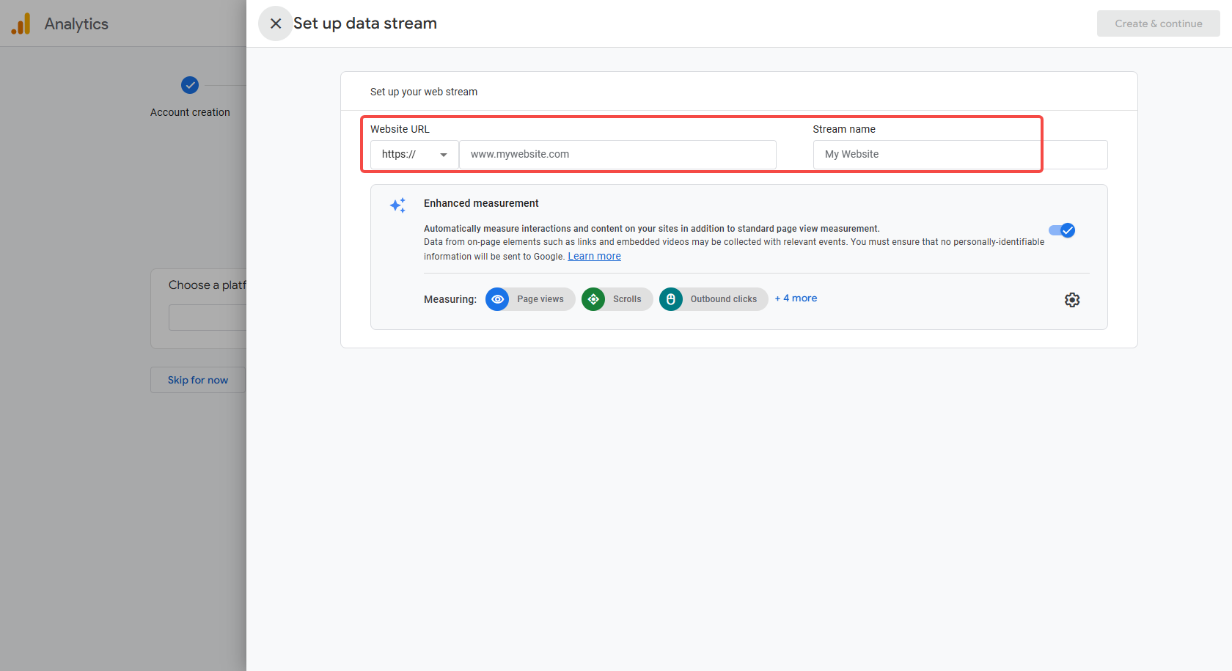The image size is (1232, 671).
Task: Click the Create & continue button
Action: (1159, 23)
